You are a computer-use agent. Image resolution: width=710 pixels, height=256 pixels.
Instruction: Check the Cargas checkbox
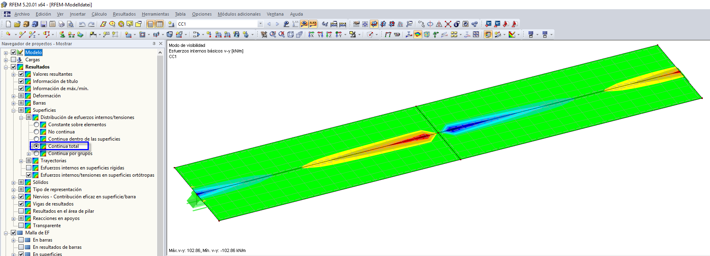point(14,60)
